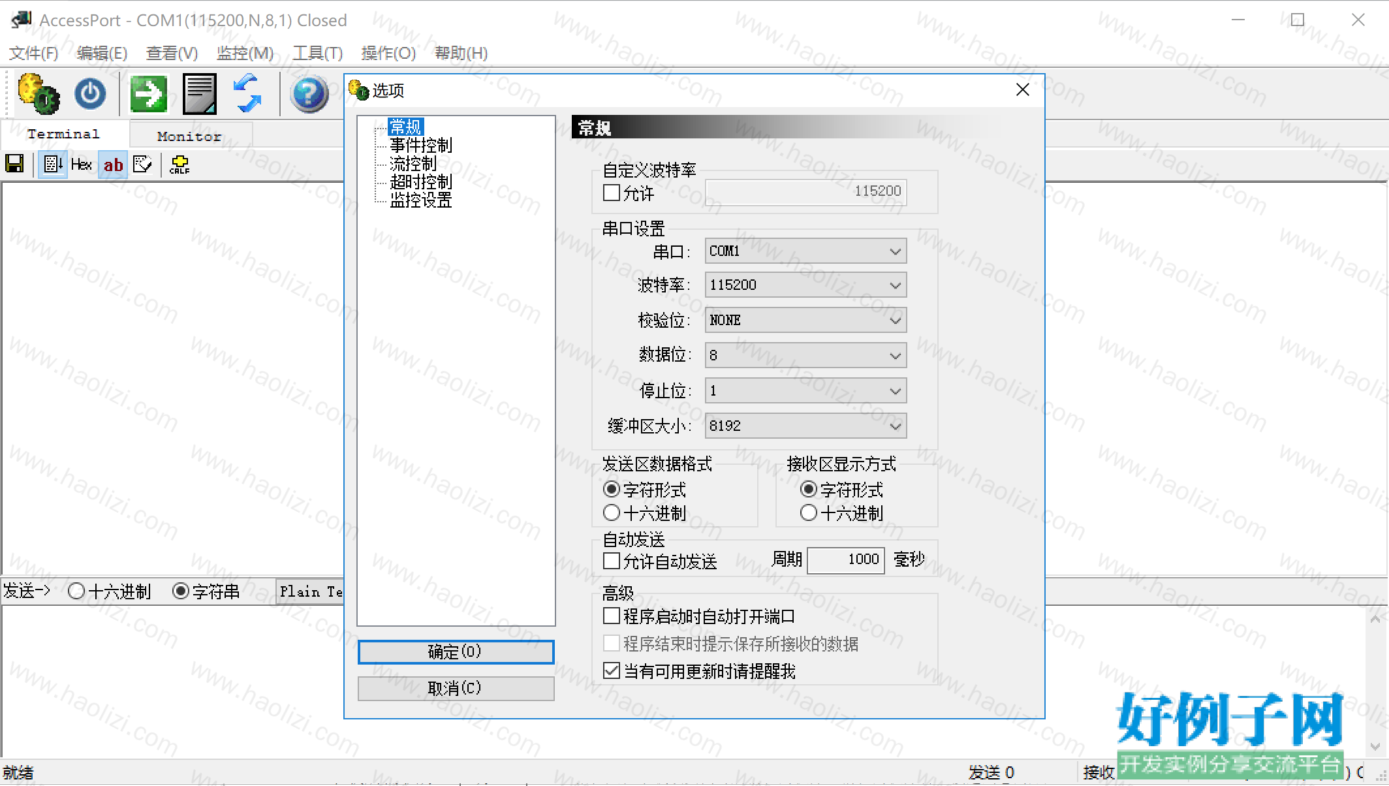Open the 波特率 115200 dropdown

pos(805,285)
